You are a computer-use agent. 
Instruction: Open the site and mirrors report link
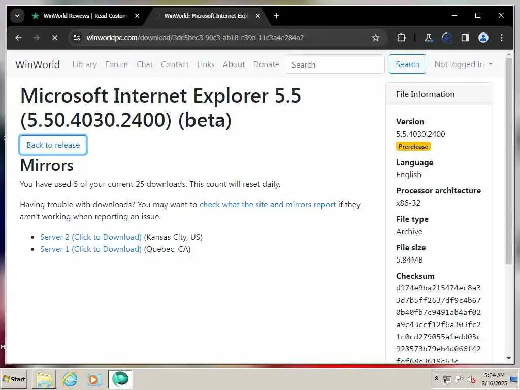pos(268,205)
